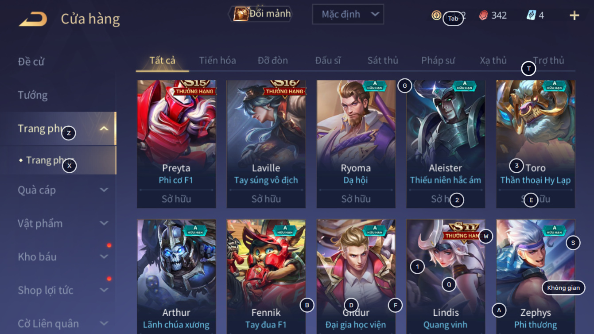Click the Hữu Hạn badge on Ryoma
Image resolution: width=594 pixels, height=334 pixels.
375,85
